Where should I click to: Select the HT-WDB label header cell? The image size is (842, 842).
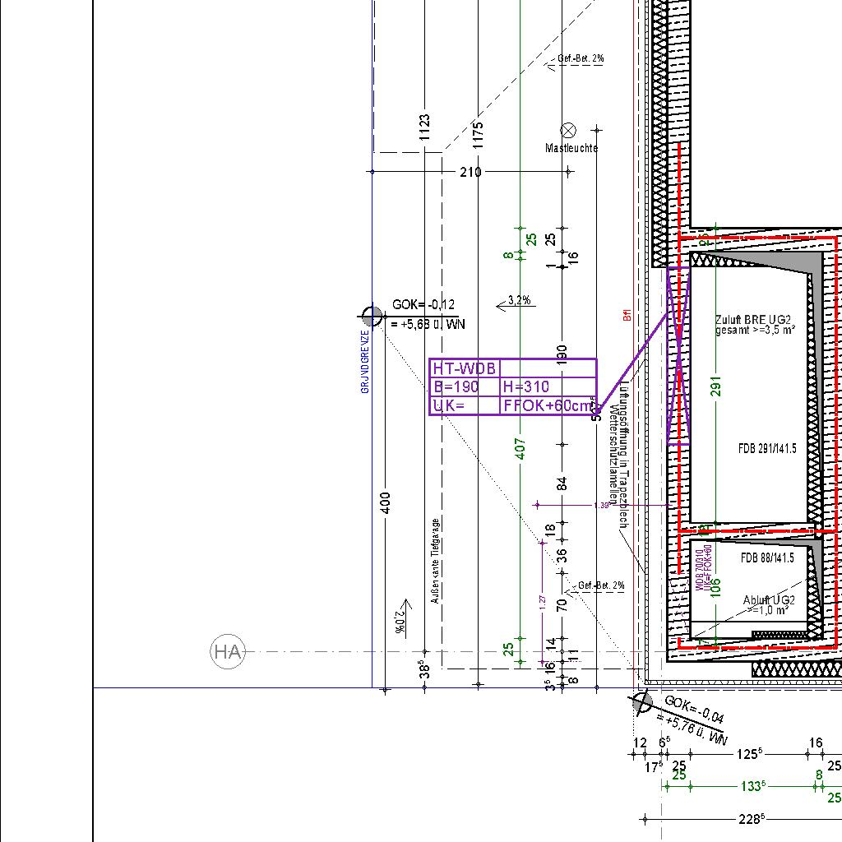tap(465, 368)
